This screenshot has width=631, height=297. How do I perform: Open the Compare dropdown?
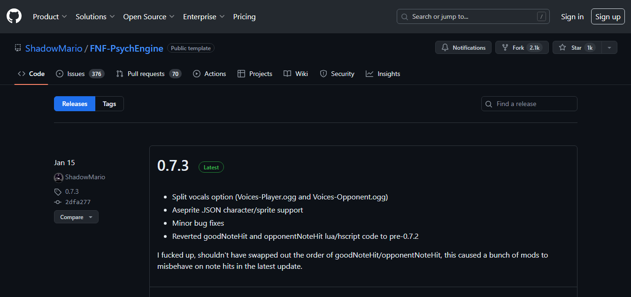[76, 217]
